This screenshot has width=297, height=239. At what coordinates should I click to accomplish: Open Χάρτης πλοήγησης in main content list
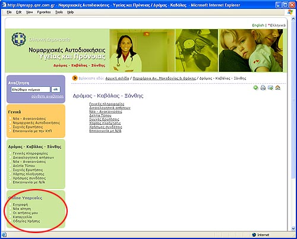tap(105, 123)
